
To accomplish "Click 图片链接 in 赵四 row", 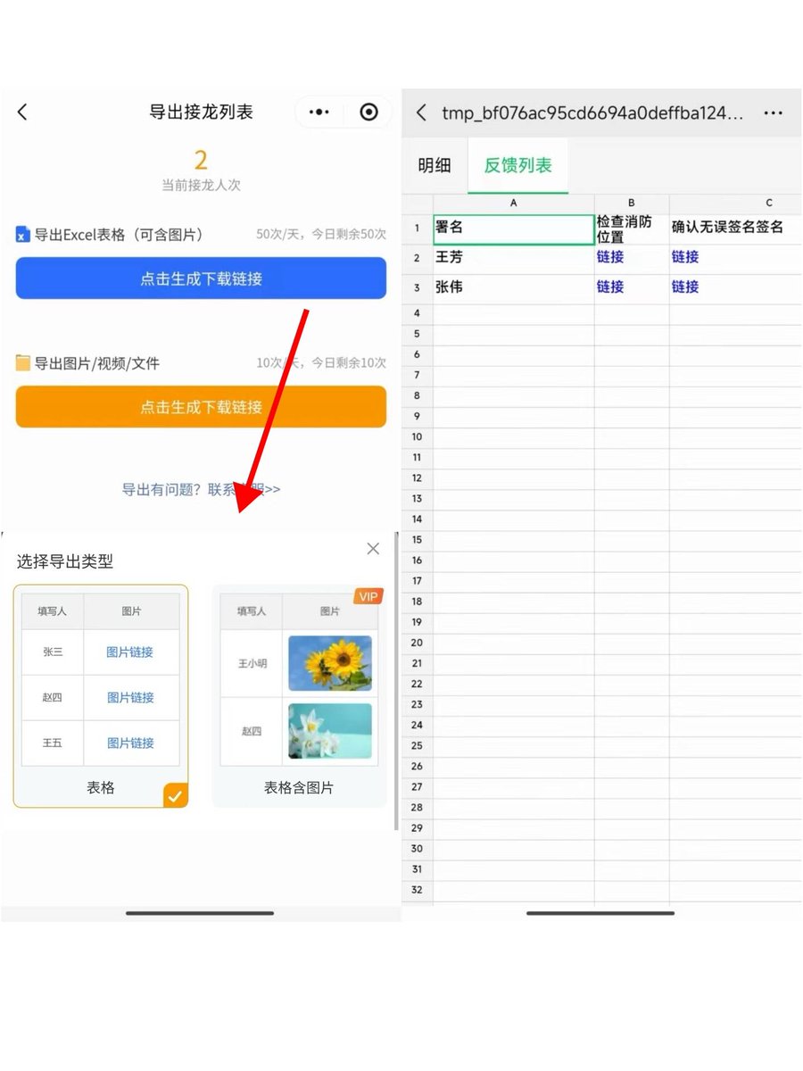I will [x=130, y=698].
